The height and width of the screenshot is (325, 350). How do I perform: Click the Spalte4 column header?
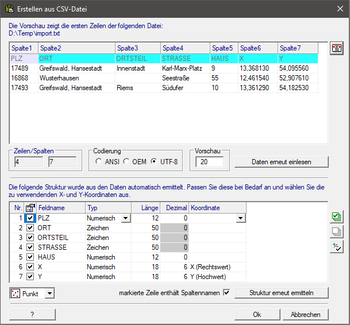click(x=185, y=48)
